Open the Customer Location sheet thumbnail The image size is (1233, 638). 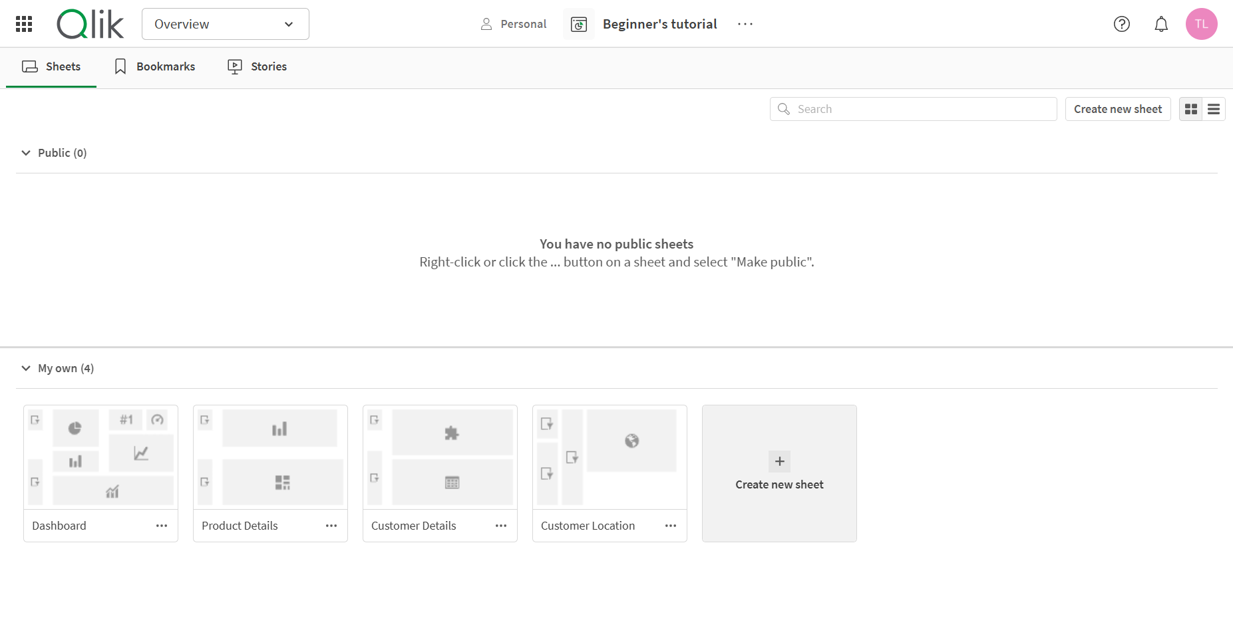pos(610,457)
